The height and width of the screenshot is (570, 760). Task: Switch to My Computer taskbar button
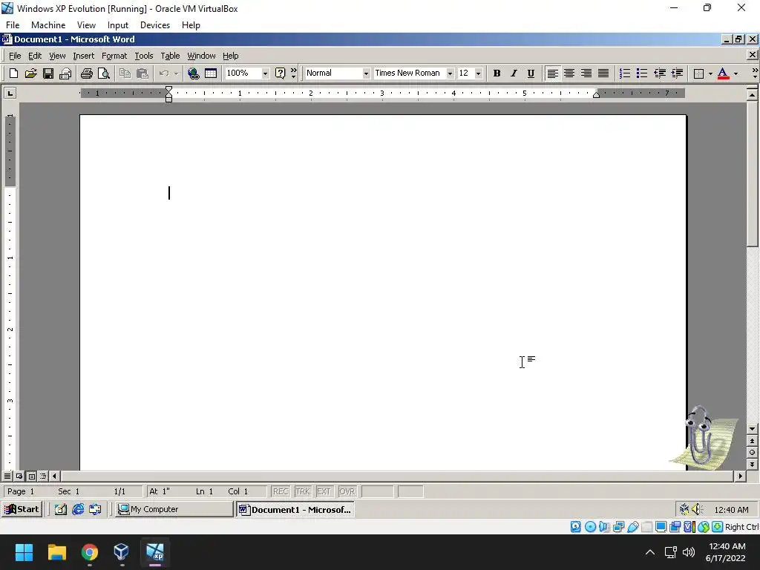(x=174, y=509)
